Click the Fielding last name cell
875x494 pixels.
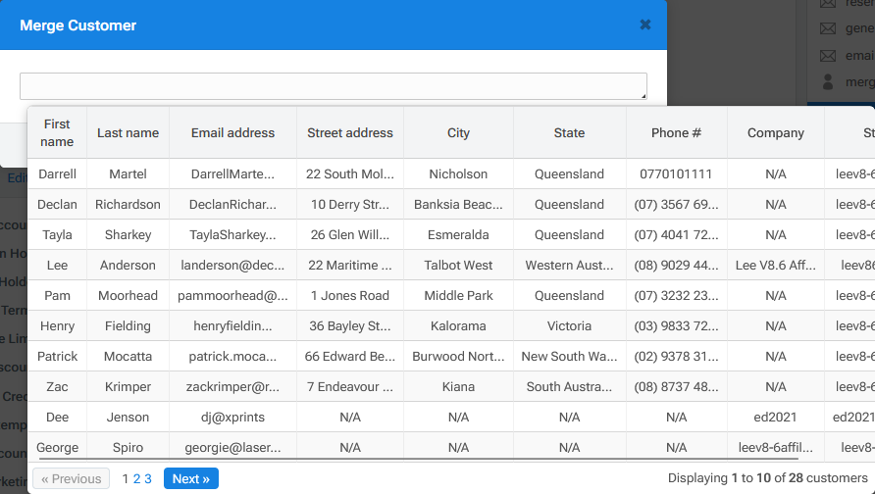click(x=128, y=325)
